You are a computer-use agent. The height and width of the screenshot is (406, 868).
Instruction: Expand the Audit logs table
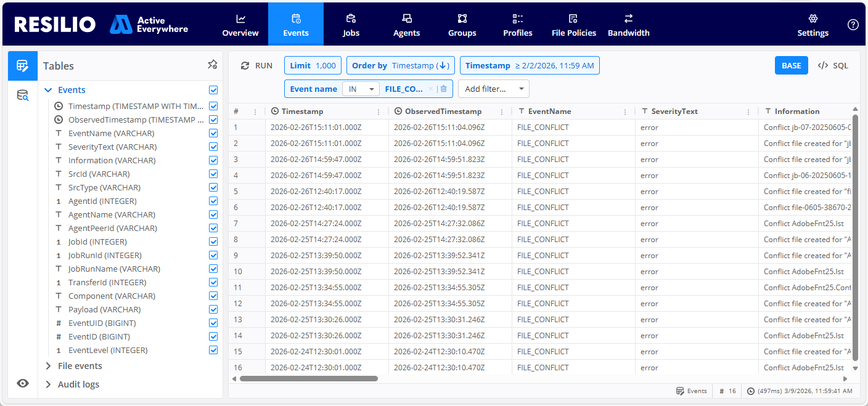(x=48, y=384)
